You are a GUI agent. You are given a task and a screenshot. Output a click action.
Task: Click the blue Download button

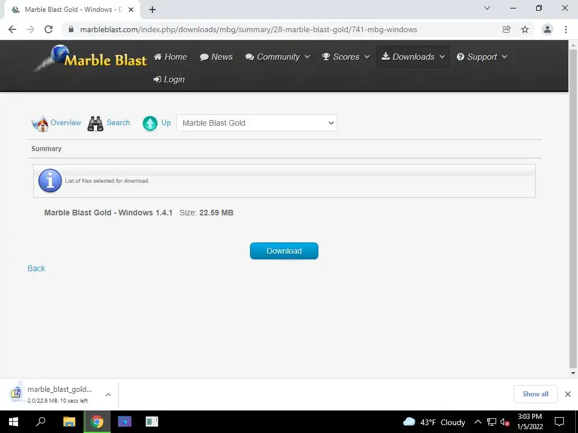[x=284, y=251]
